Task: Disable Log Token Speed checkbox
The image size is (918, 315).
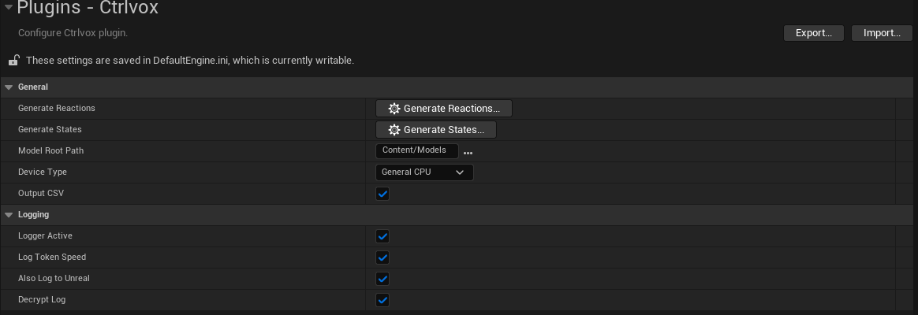Action: pos(382,258)
